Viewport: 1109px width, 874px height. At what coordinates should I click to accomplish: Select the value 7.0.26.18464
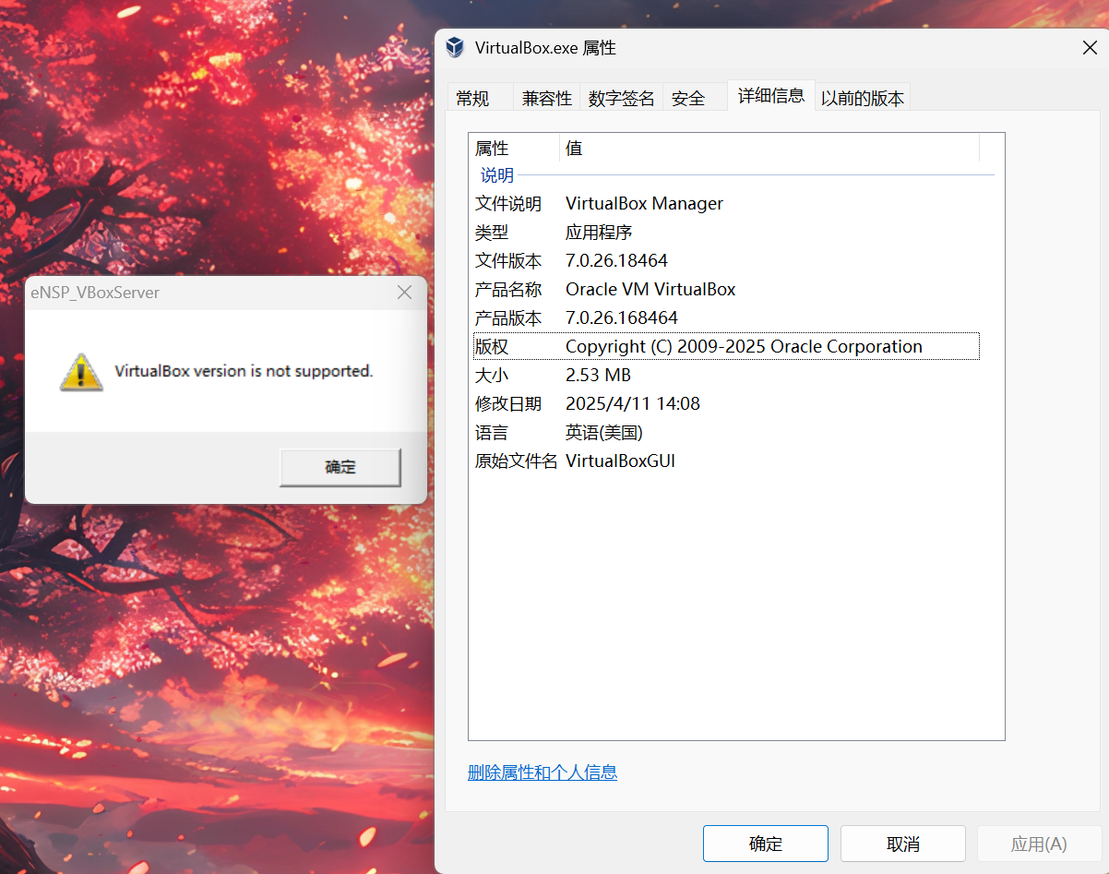click(616, 260)
